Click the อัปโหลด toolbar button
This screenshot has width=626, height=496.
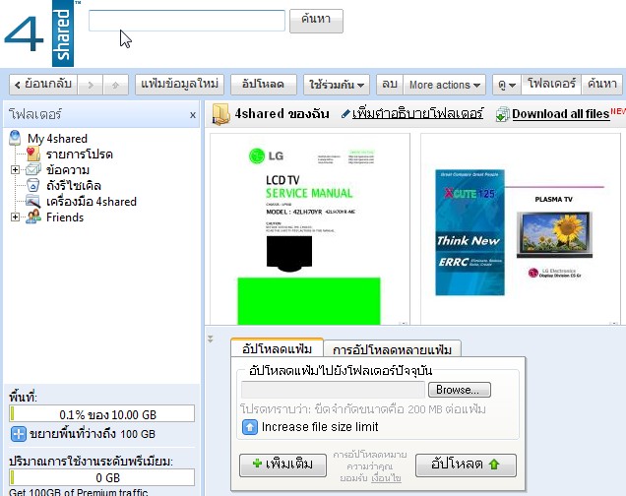coord(264,85)
